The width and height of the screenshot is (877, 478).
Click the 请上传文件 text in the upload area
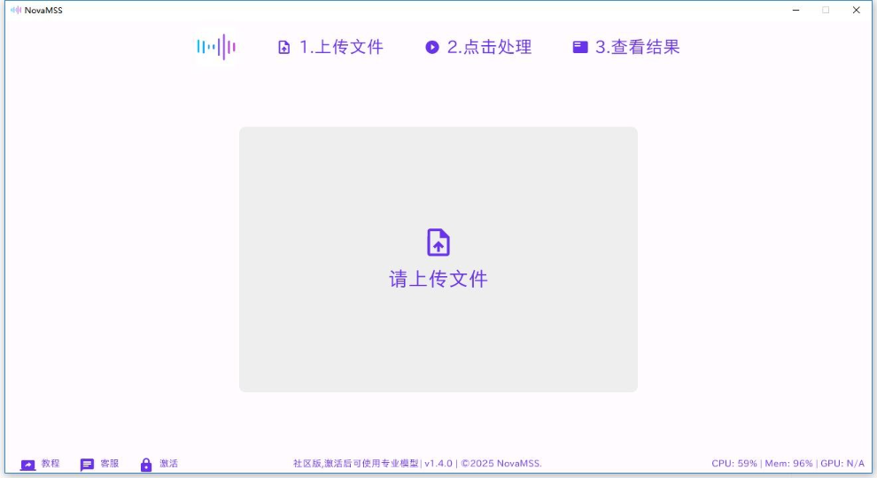pos(438,279)
